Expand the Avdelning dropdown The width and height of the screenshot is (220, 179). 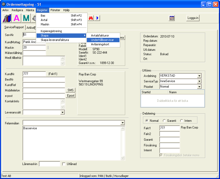199,76
